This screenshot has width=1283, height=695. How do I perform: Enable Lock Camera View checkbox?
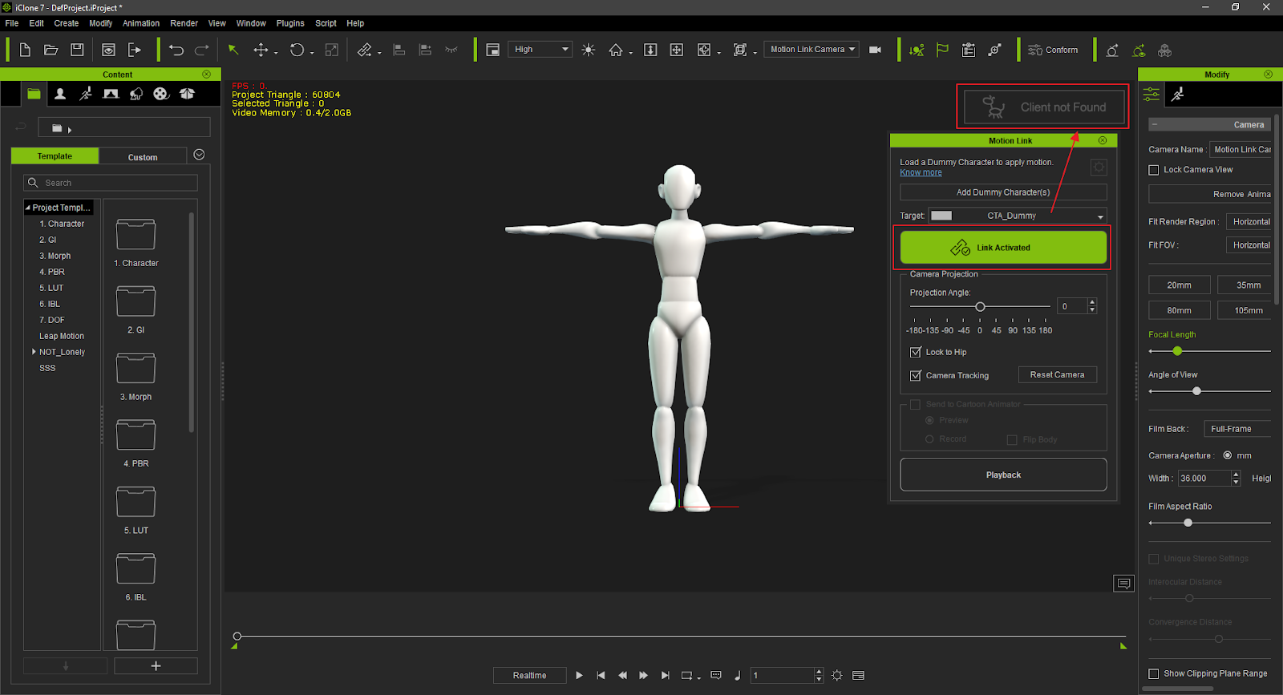pyautogui.click(x=1154, y=170)
